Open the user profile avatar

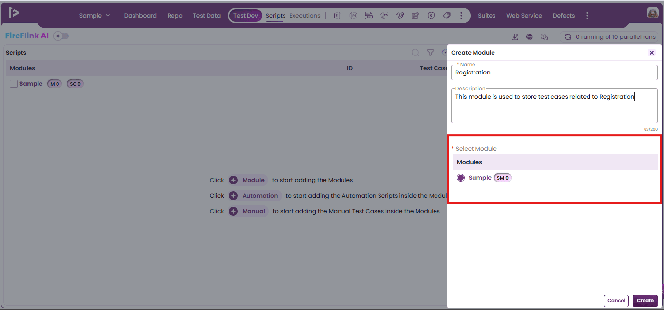pyautogui.click(x=653, y=13)
